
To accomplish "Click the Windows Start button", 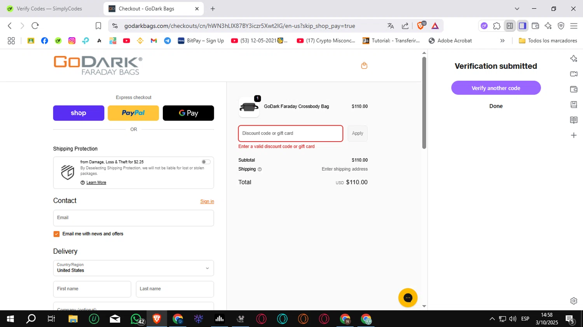I will (10, 319).
